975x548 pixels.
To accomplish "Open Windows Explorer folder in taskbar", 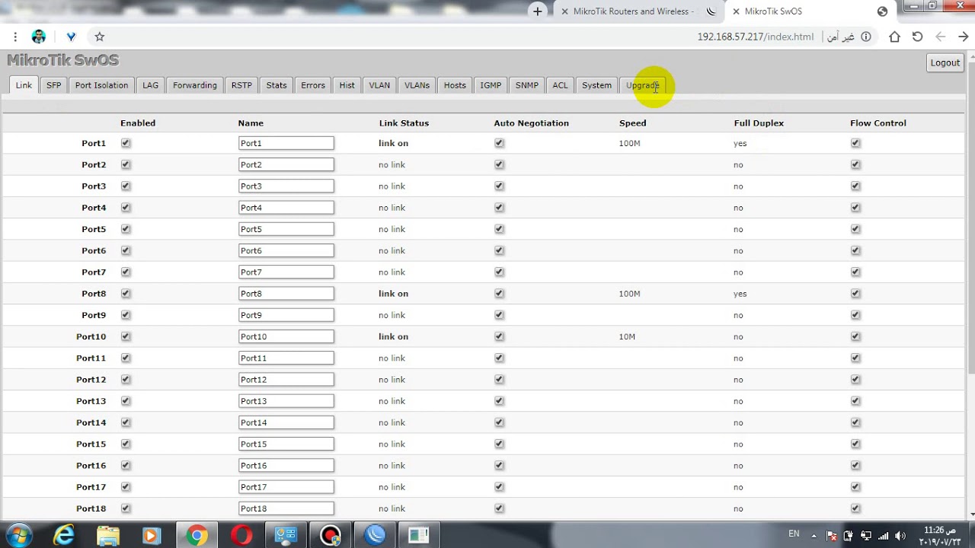I will 108,536.
